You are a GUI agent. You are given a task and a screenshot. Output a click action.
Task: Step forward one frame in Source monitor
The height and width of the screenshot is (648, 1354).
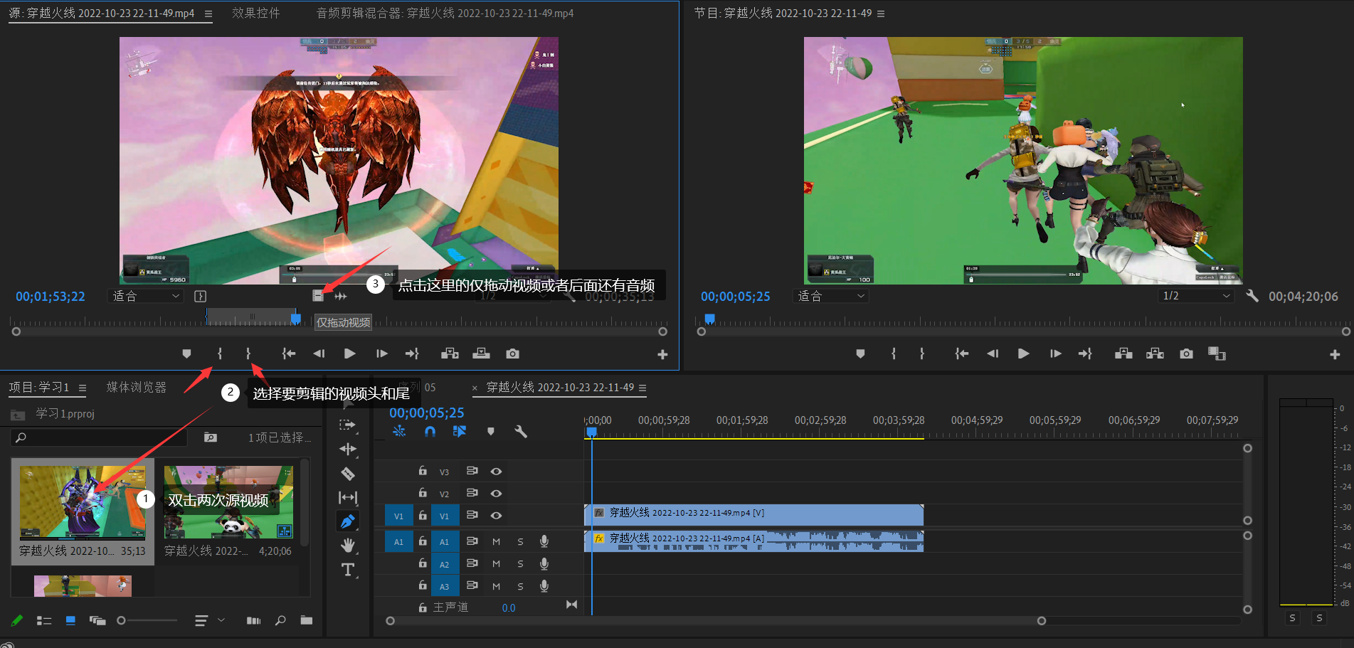382,354
